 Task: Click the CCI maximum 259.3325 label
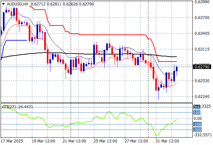202,106
